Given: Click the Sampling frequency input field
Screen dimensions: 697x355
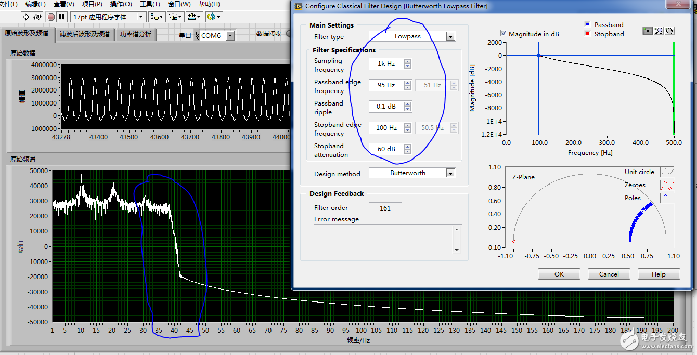Looking at the screenshot, I should [x=386, y=64].
